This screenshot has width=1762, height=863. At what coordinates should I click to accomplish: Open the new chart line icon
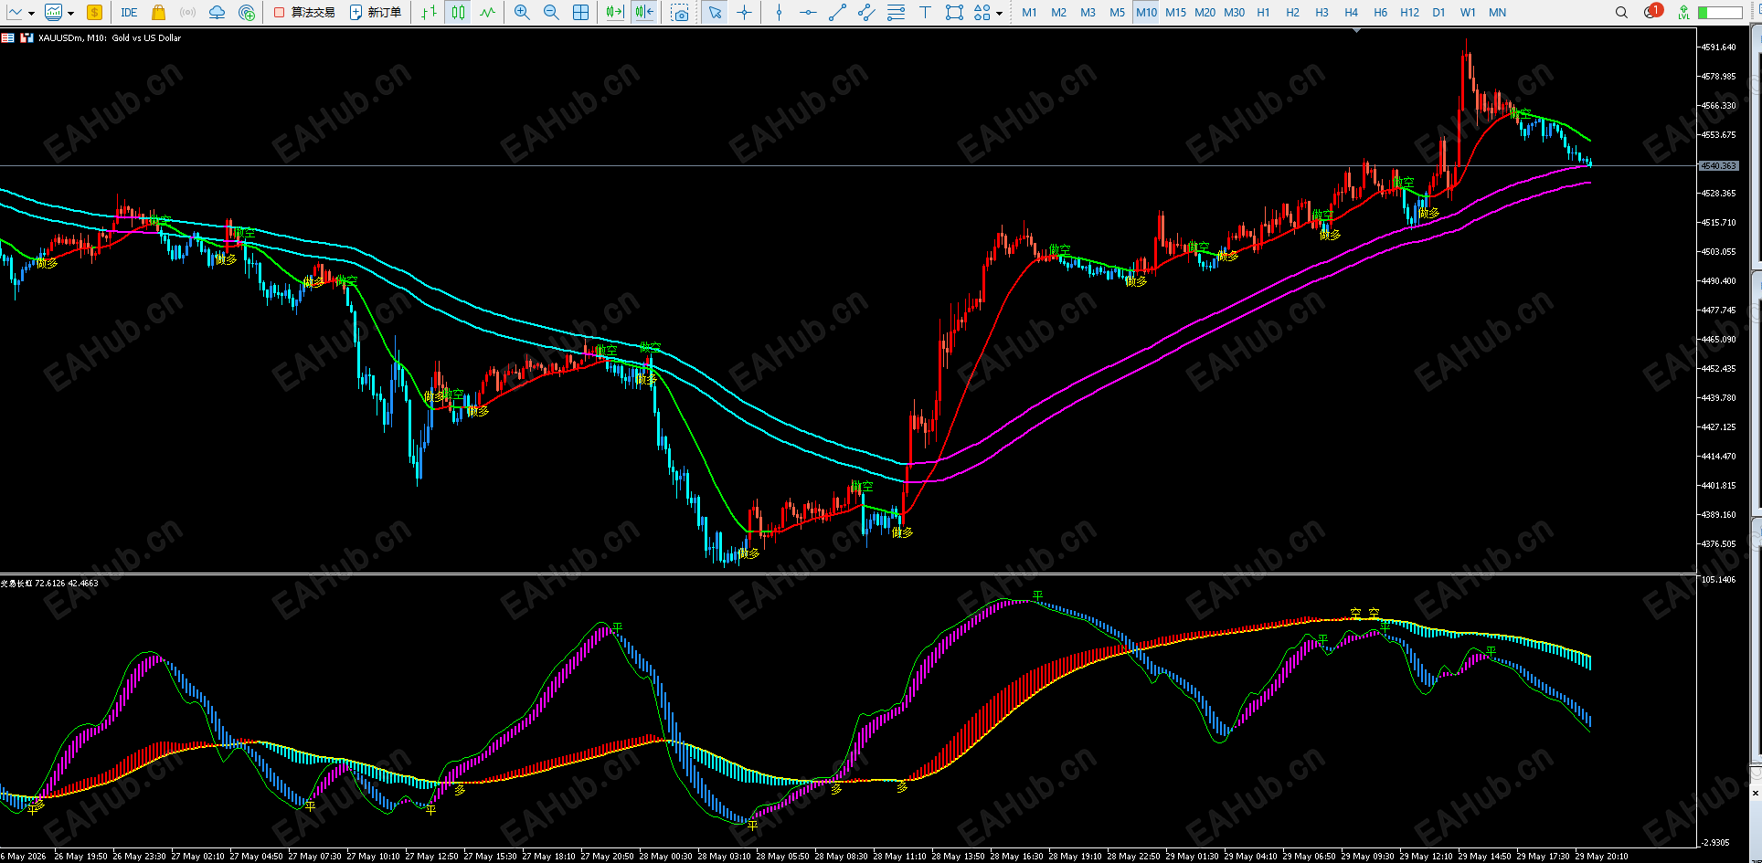pos(15,13)
